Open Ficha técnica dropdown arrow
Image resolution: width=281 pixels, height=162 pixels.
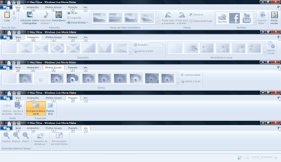(87, 22)
